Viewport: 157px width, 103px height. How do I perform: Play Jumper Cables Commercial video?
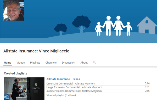point(74,91)
